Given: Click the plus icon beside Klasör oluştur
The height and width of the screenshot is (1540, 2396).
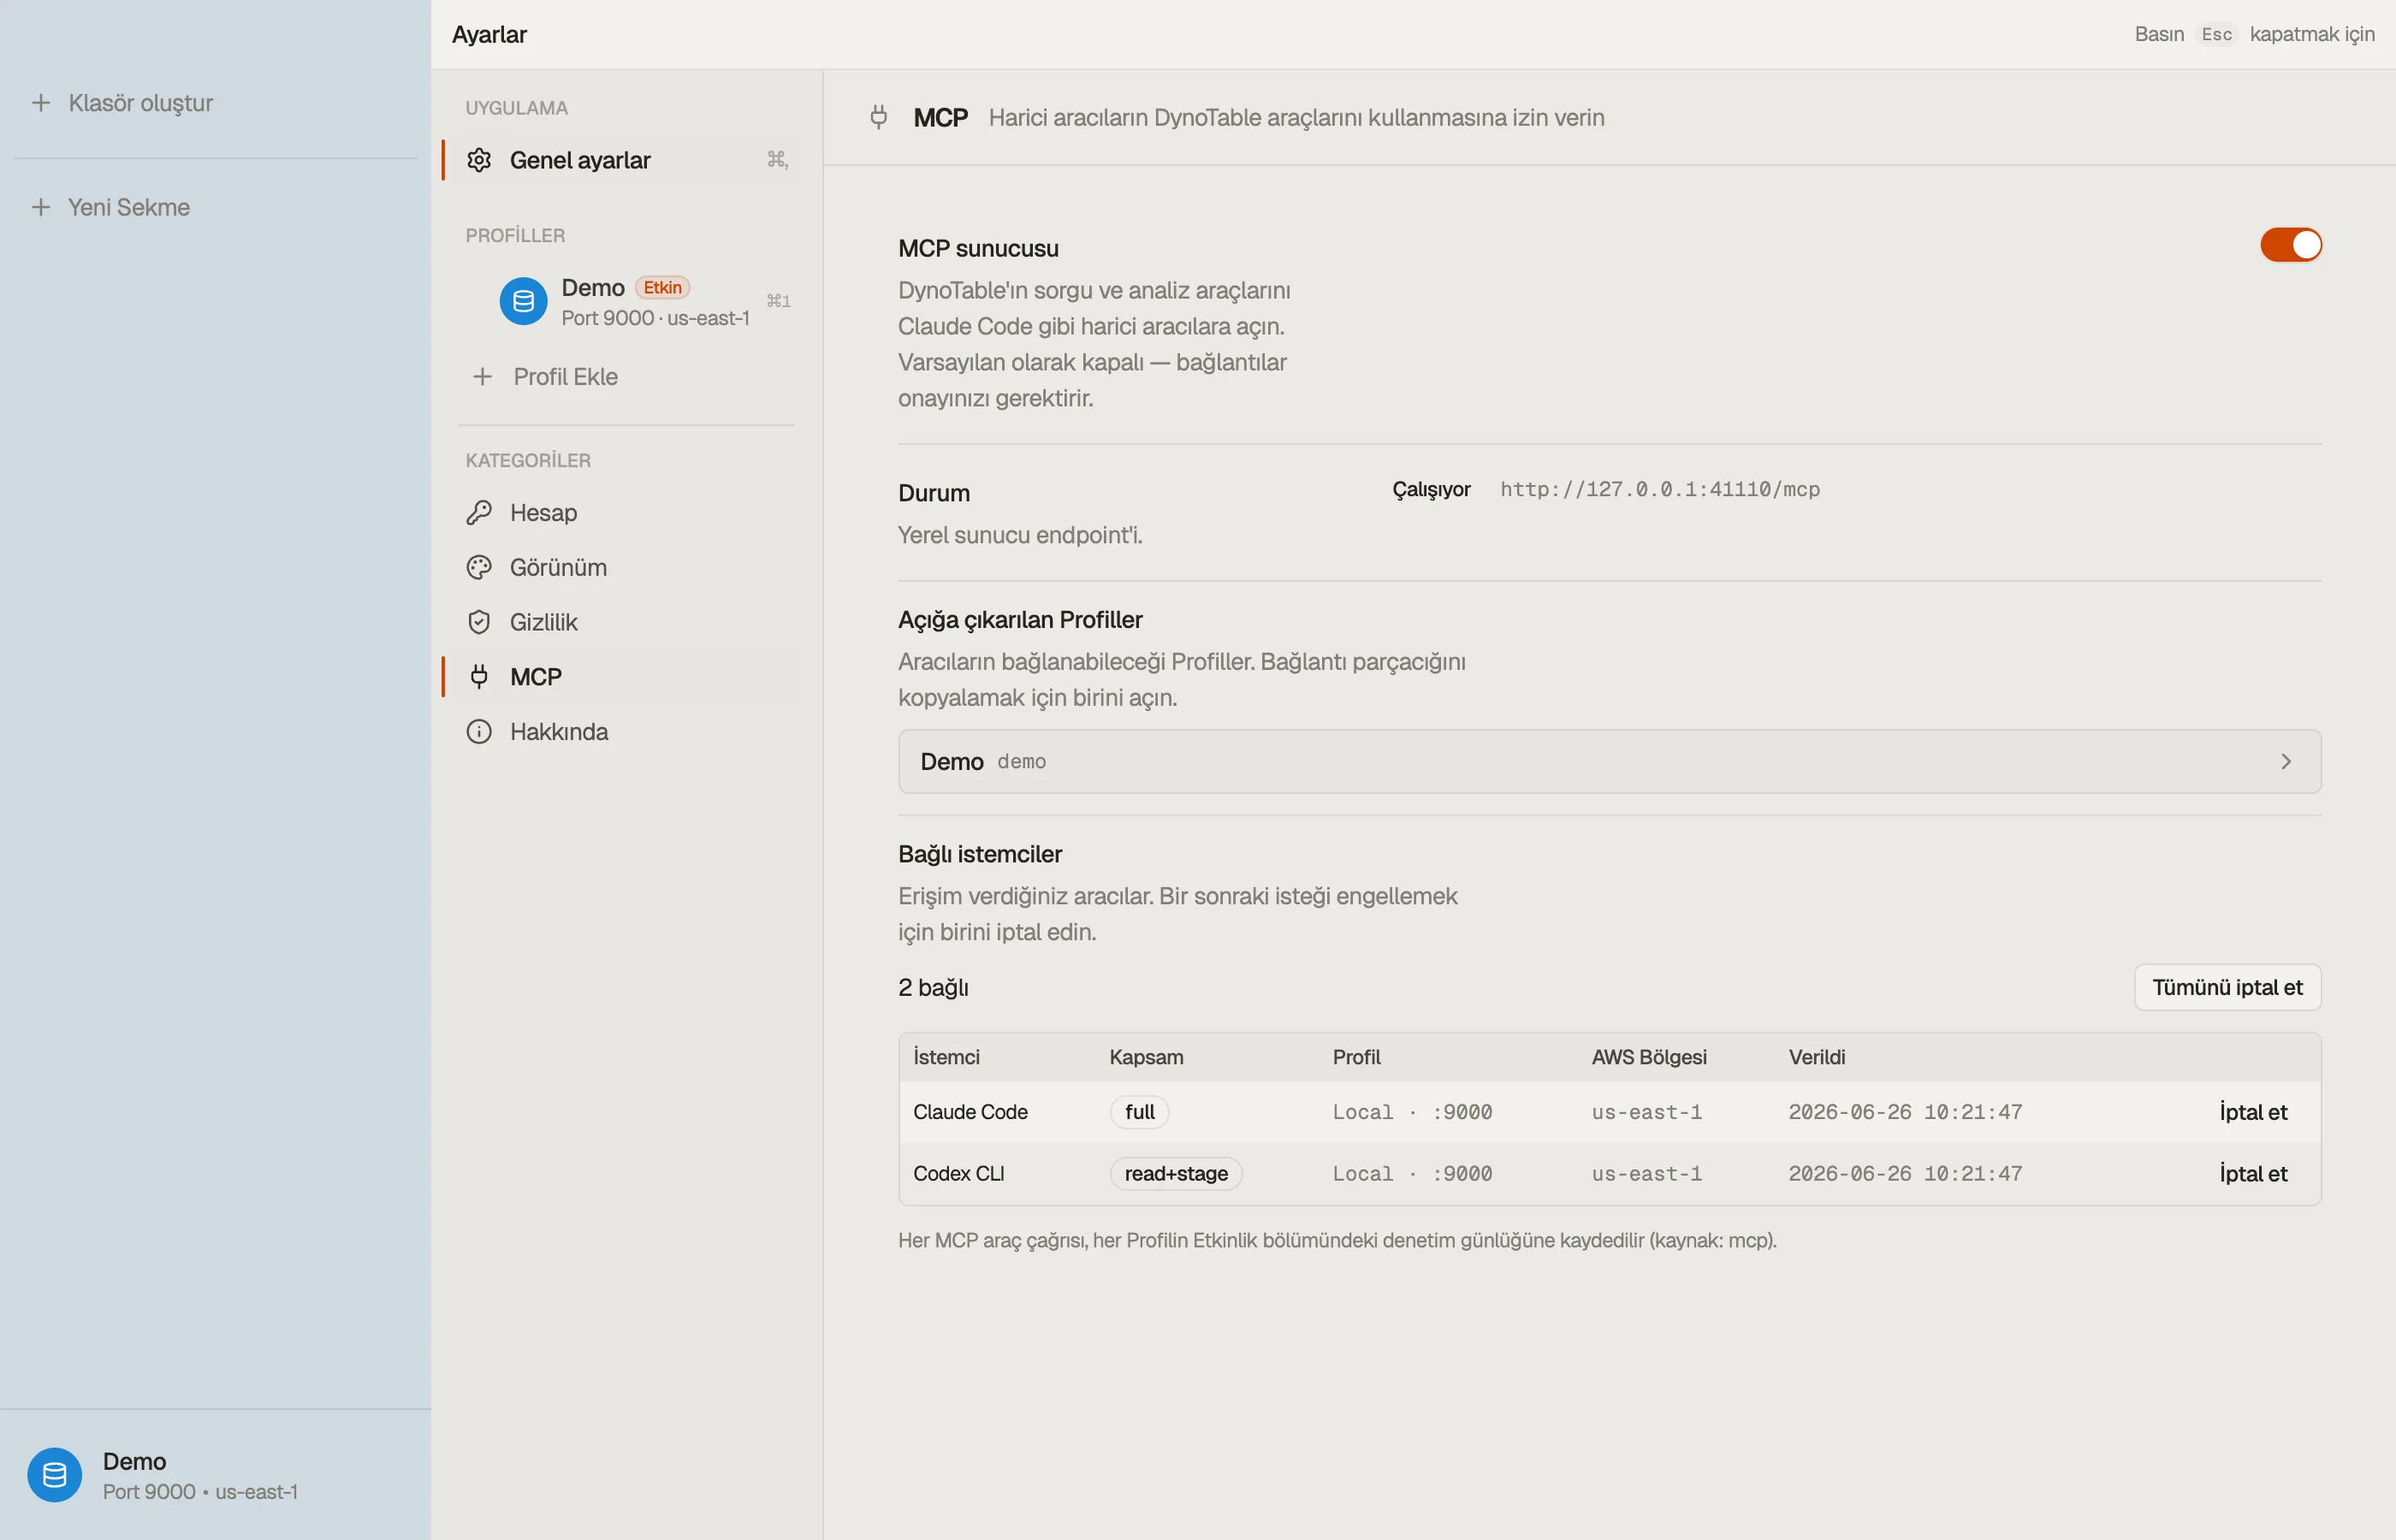Looking at the screenshot, I should (41, 103).
